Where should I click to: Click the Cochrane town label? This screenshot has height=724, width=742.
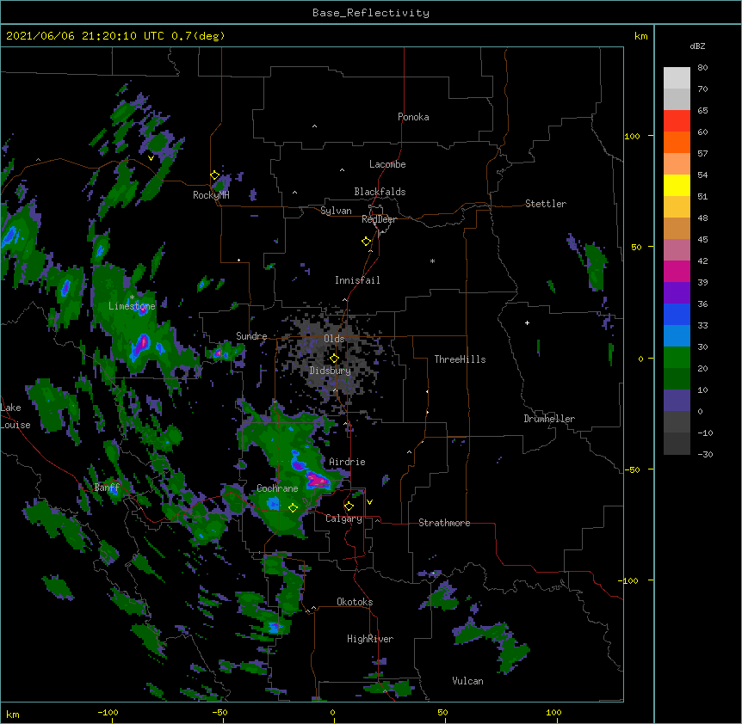277,488
